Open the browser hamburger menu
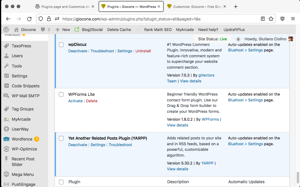This screenshot has width=300, height=187. 293,19
